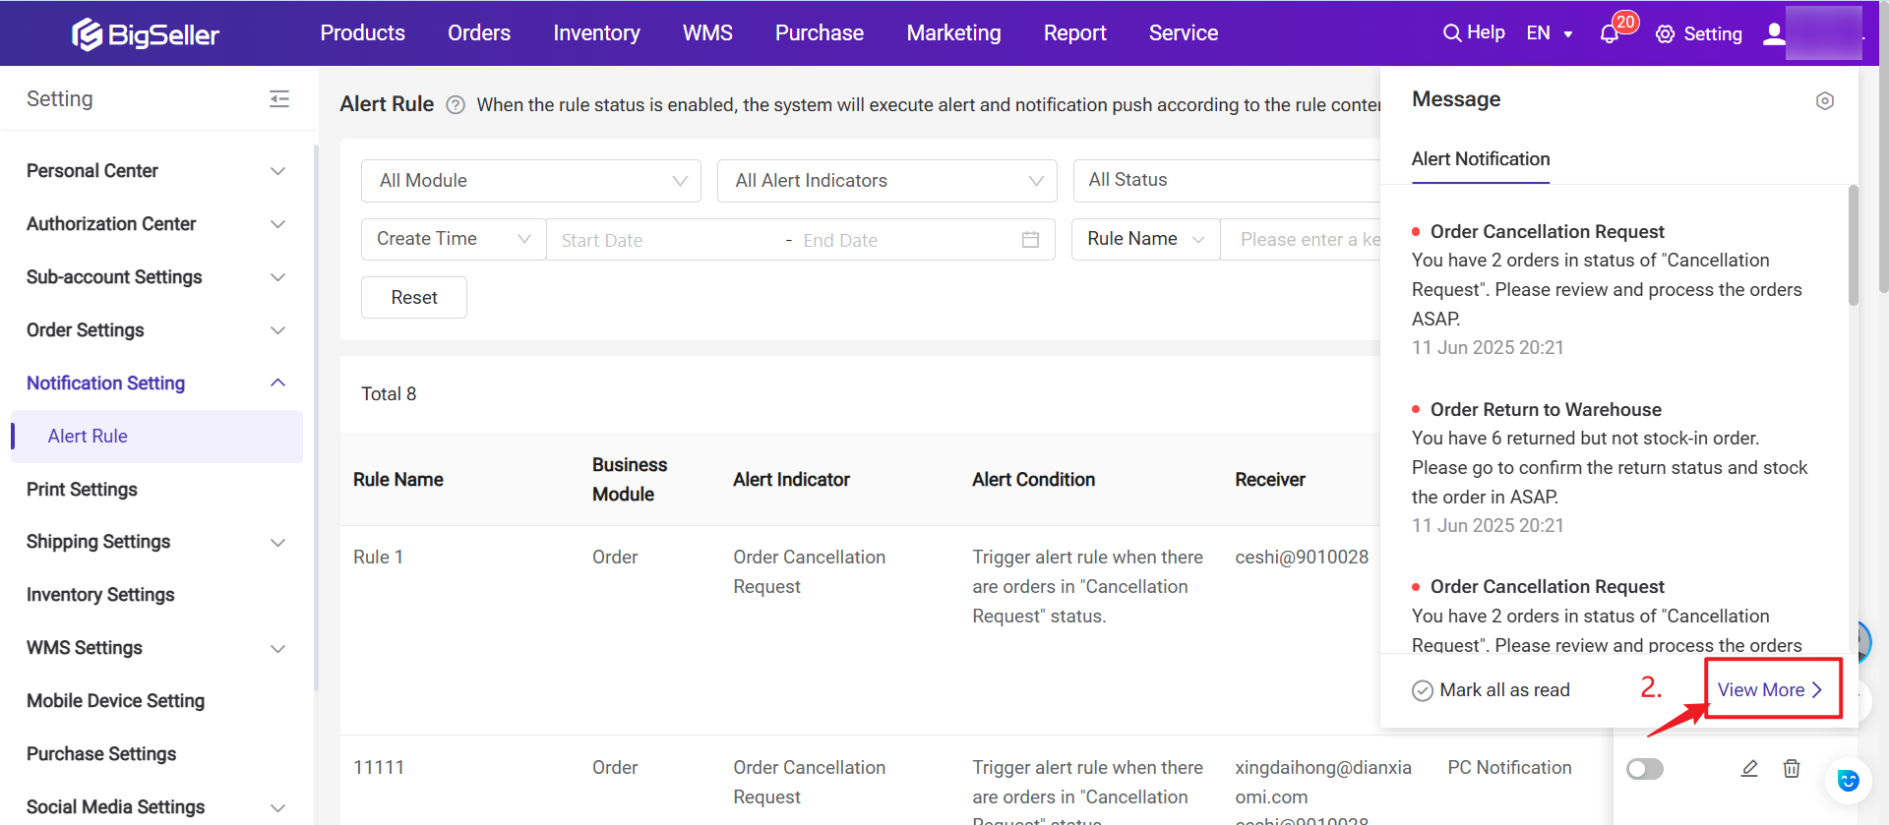Click the Rule 1 name cell
This screenshot has width=1889, height=825.
pos(378,558)
